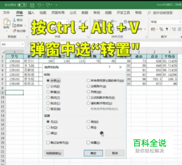Click the 确定 button in paste dialog
This screenshot has height=165, width=182.
93,153
